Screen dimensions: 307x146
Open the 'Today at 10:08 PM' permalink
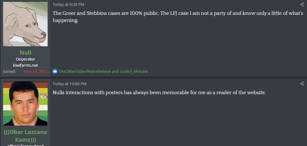70,84
